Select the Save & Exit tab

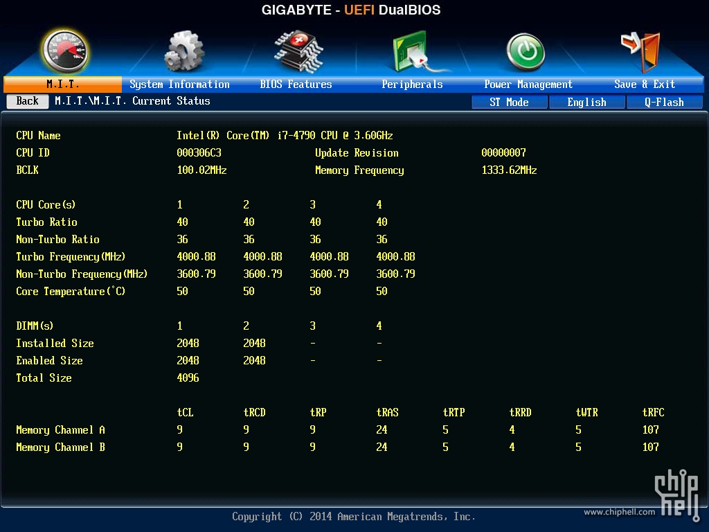[645, 84]
